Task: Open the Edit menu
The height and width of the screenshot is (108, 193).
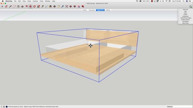Action: [x=19, y=1]
